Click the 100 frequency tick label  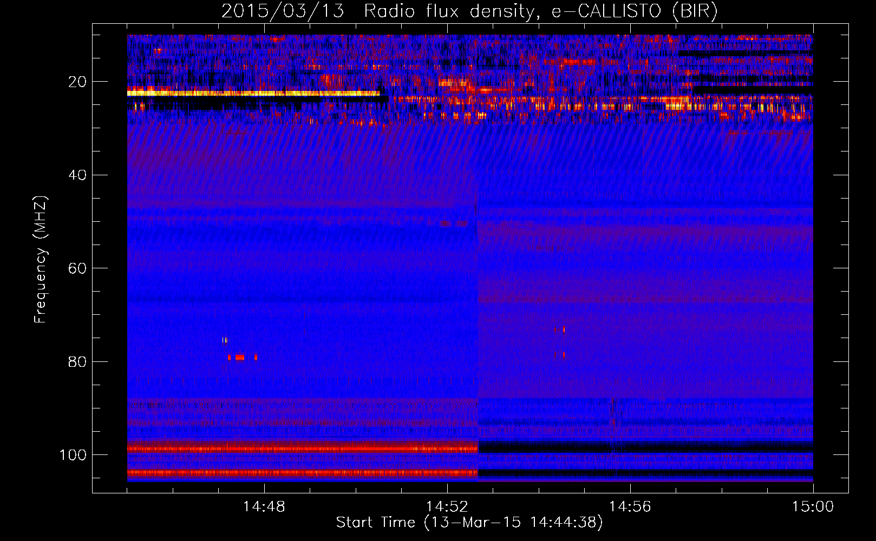coord(73,454)
